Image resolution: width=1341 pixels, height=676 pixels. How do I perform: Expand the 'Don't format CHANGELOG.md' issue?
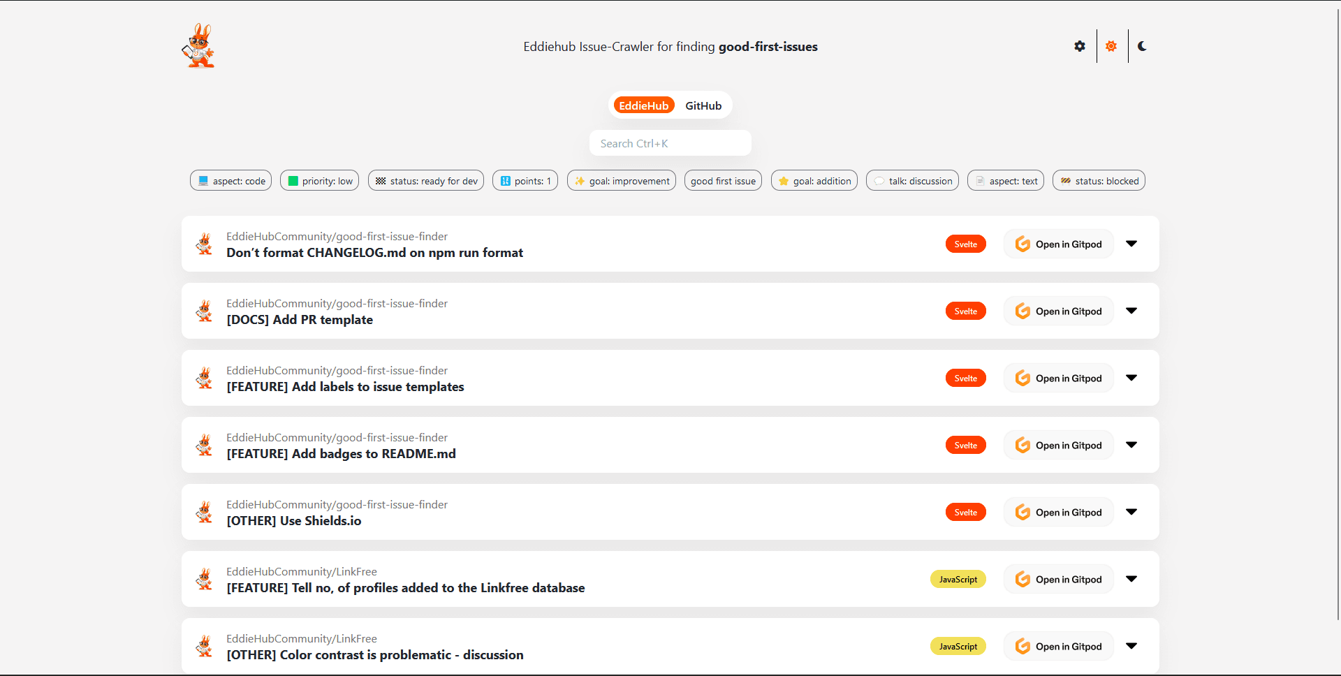pyautogui.click(x=1131, y=244)
